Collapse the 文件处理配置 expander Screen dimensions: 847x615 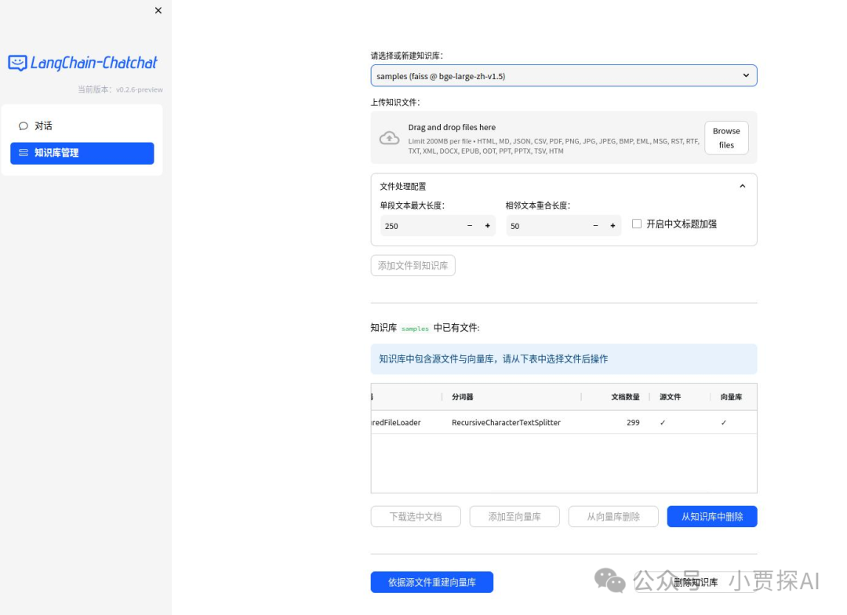point(742,186)
